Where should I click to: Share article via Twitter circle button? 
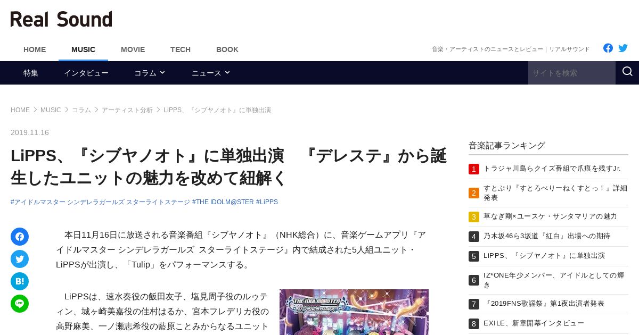pos(20,259)
